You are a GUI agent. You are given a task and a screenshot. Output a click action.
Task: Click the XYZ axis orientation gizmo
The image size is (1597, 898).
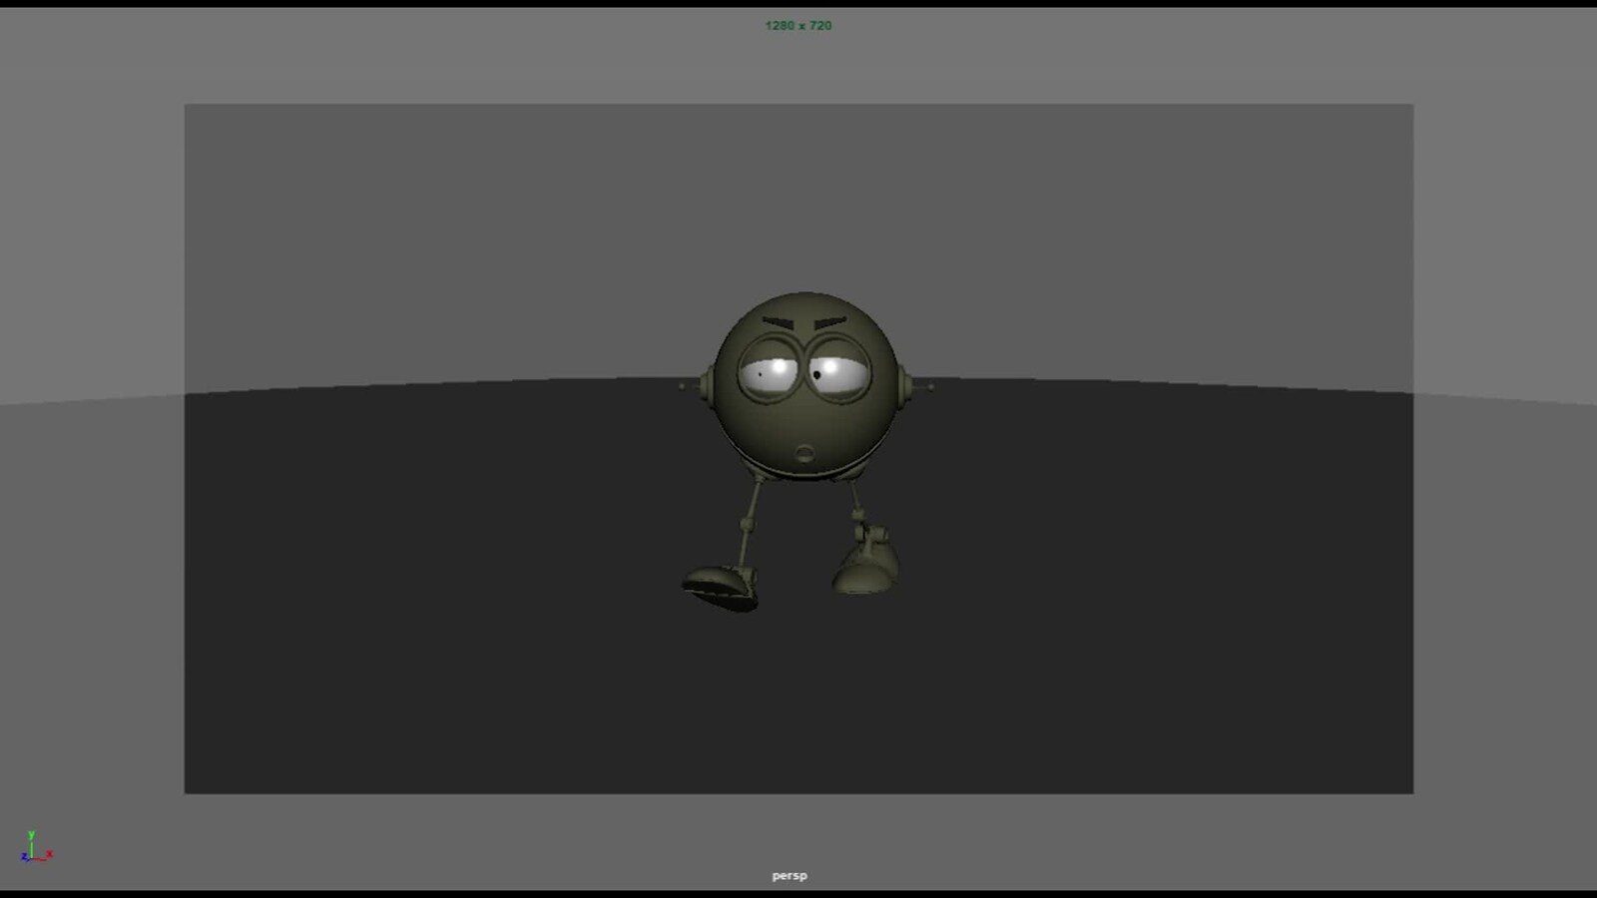point(36,847)
